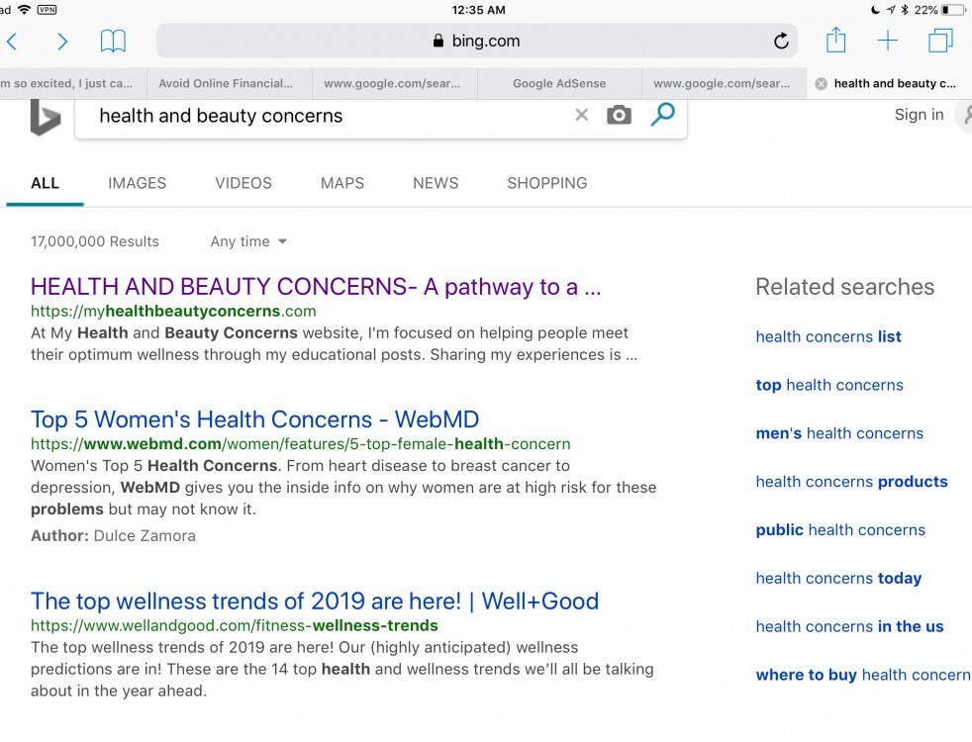Click the webmd.com green URL
This screenshot has height=742, width=972.
click(301, 444)
